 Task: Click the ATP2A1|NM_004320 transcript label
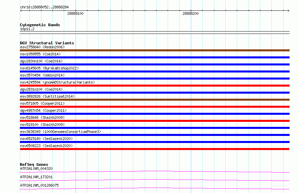(36, 168)
